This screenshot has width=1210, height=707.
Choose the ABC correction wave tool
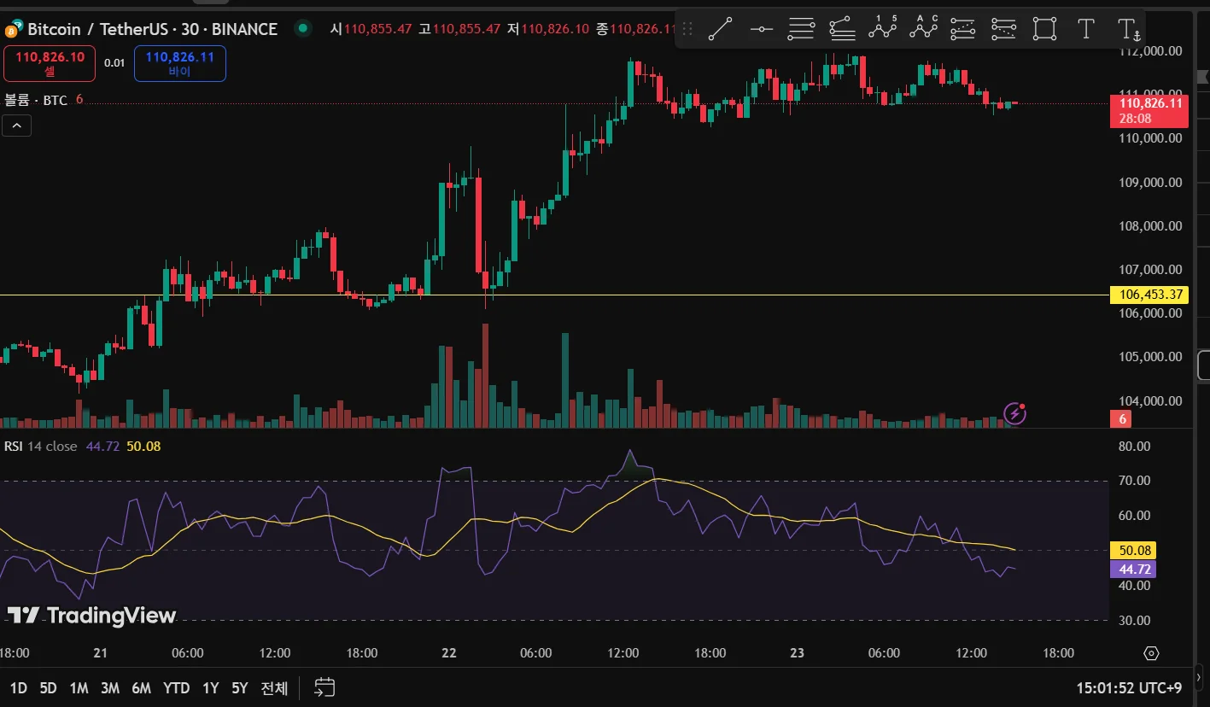[x=923, y=28]
